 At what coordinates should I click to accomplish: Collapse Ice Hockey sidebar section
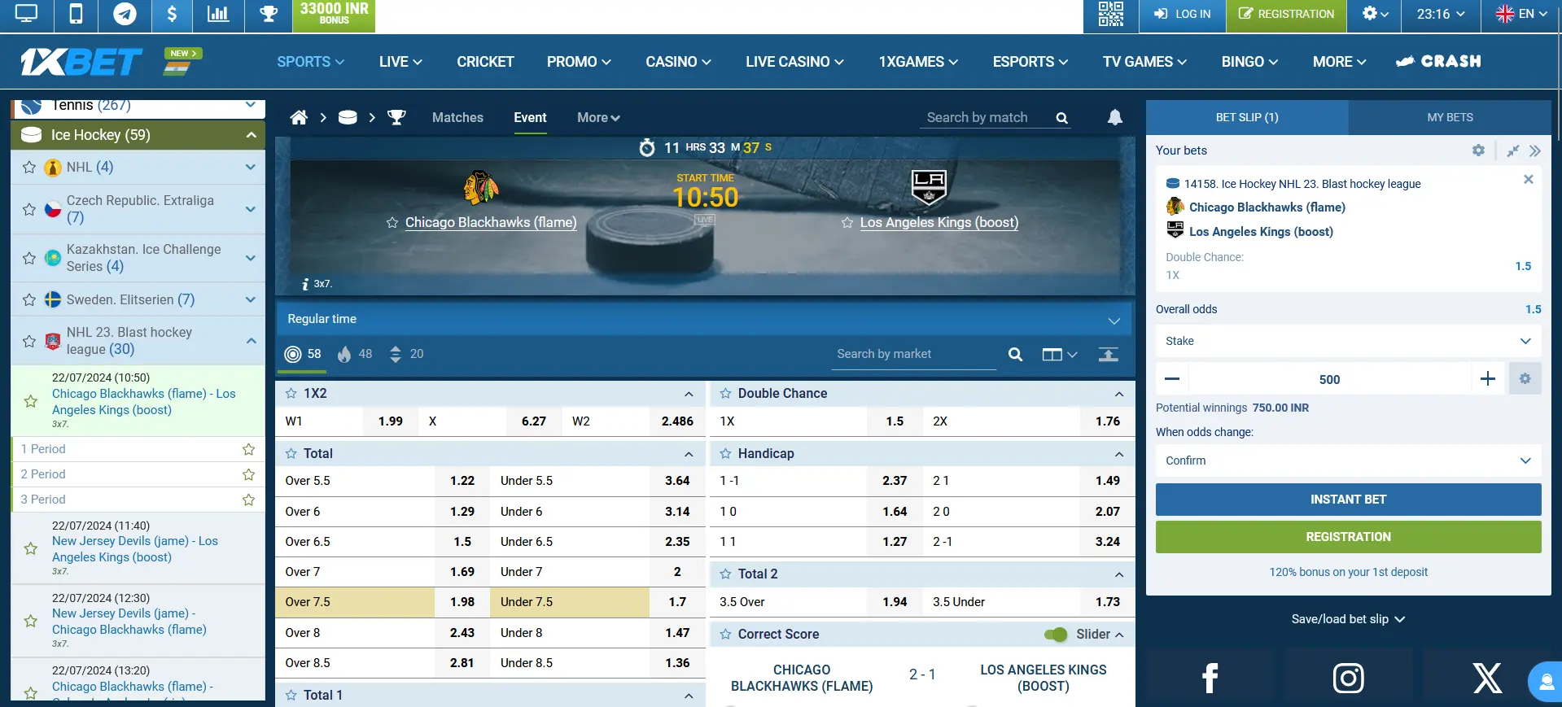click(251, 135)
